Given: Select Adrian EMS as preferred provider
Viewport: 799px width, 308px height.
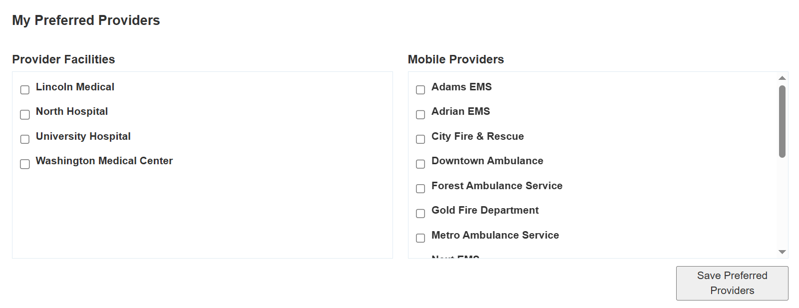Looking at the screenshot, I should point(420,114).
